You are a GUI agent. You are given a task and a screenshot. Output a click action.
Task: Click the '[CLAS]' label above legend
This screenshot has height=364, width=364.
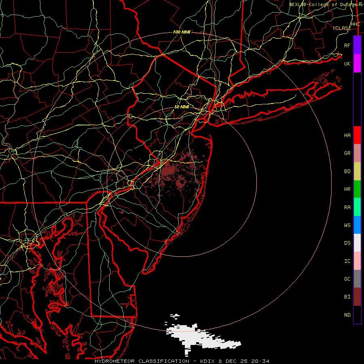pos(342,28)
